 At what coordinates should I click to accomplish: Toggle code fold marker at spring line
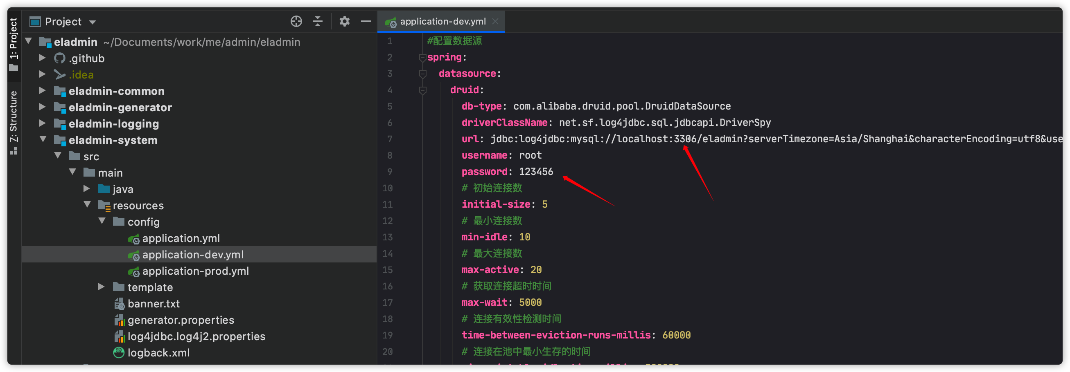click(x=422, y=57)
